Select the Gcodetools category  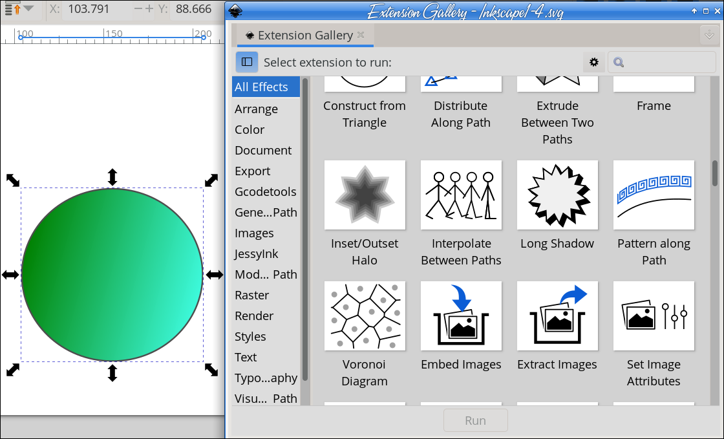266,191
